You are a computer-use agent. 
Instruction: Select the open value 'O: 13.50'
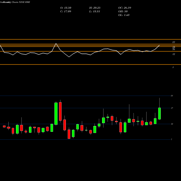pyautogui.click(x=66, y=8)
